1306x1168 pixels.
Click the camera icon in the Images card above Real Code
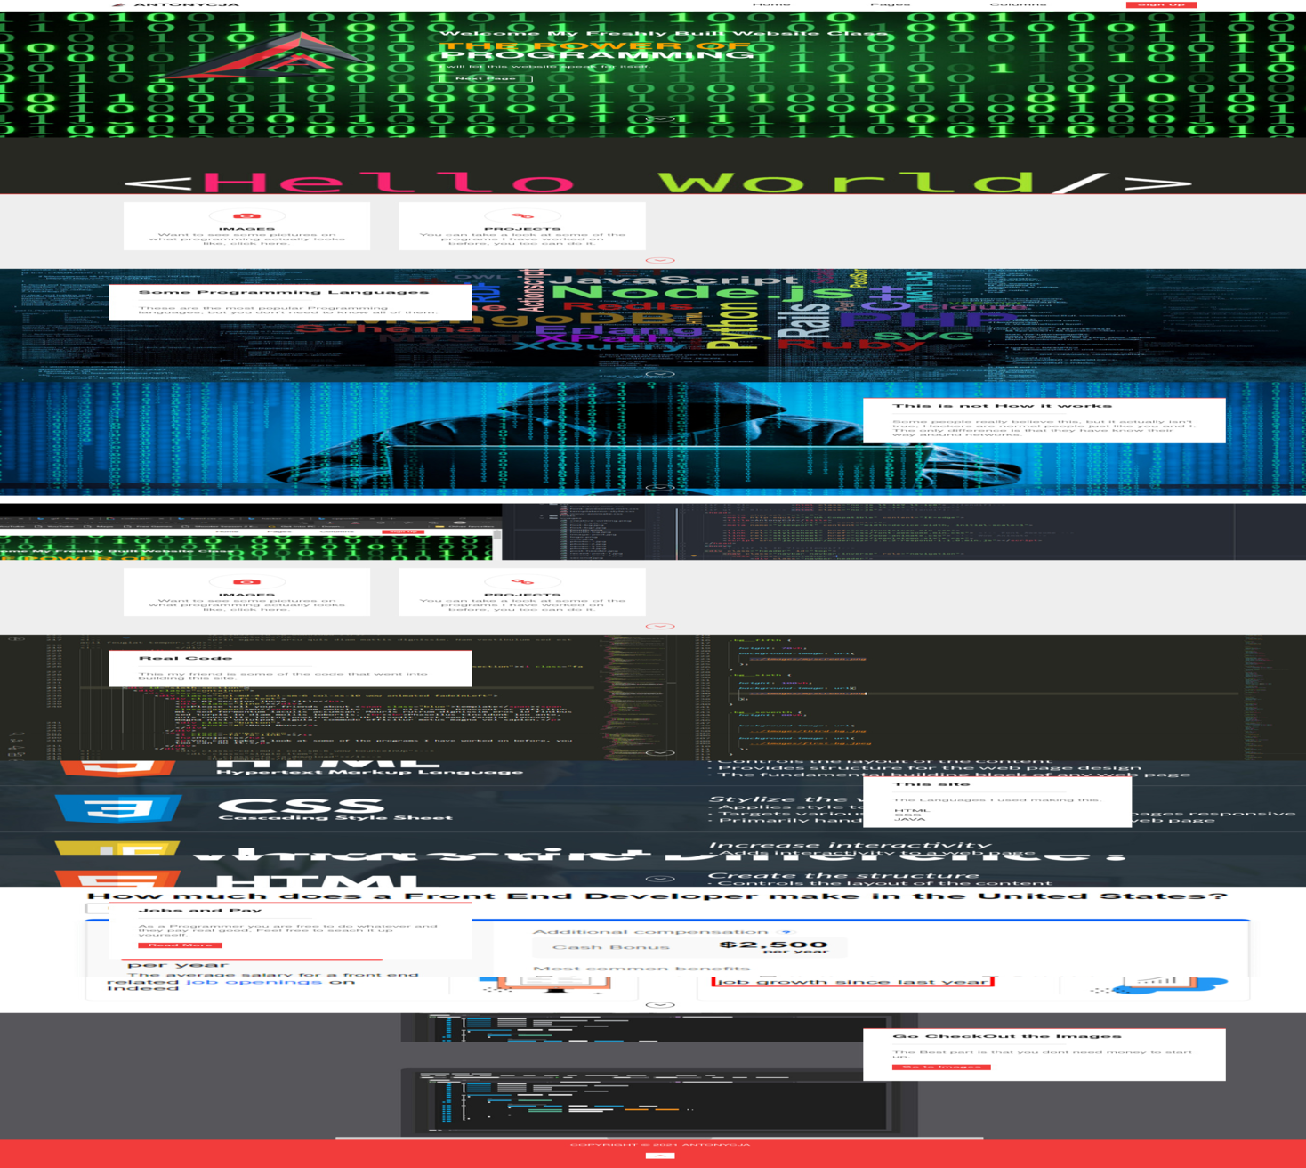click(x=246, y=582)
